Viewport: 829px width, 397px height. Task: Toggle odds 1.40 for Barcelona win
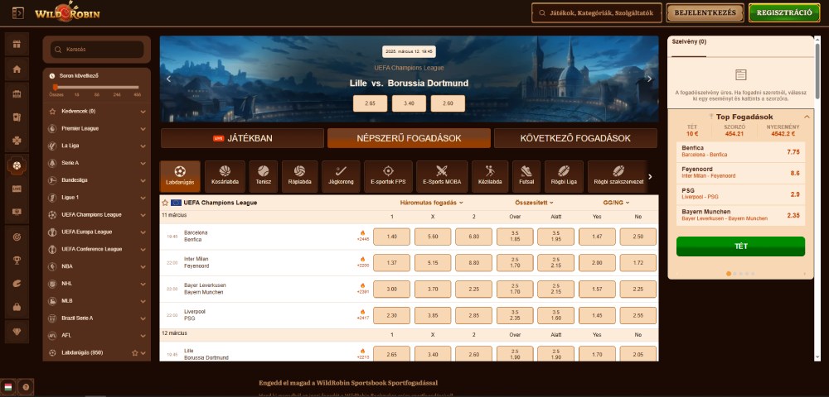pos(392,237)
